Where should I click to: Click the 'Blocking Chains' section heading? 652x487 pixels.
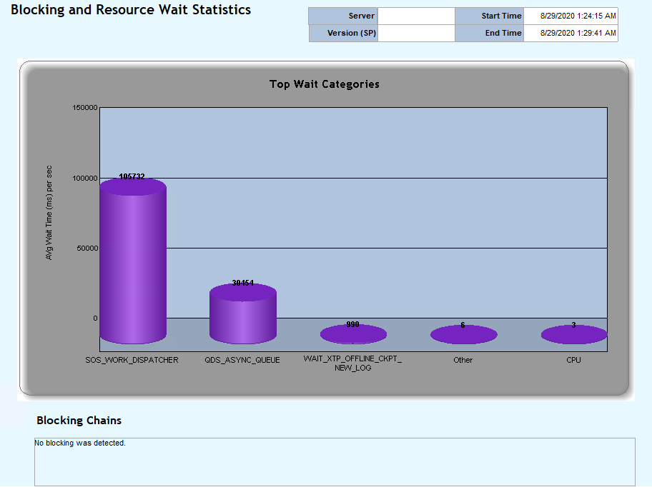(78, 421)
